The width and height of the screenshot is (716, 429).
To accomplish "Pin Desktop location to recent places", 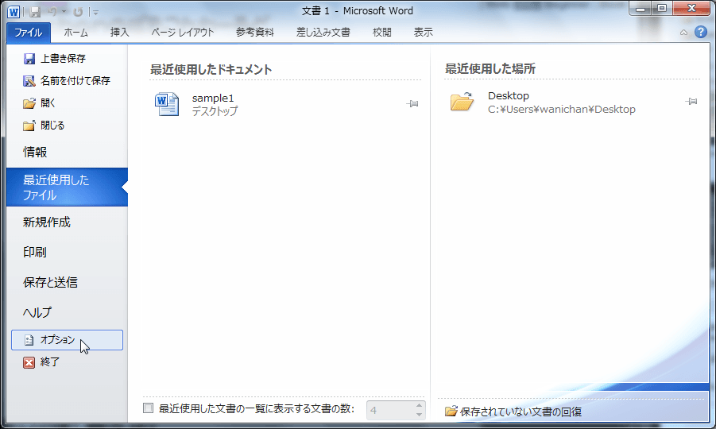I will click(691, 102).
